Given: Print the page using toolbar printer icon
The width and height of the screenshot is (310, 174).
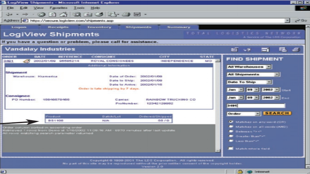Looking at the screenshot, I should coord(126,14).
